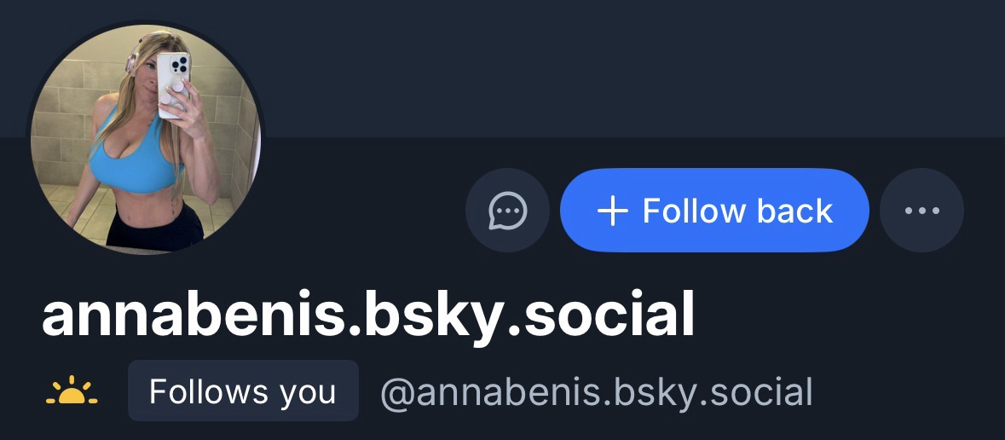Image resolution: width=1005 pixels, height=440 pixels.
Task: Open the chat message bubble button
Action: tap(507, 210)
